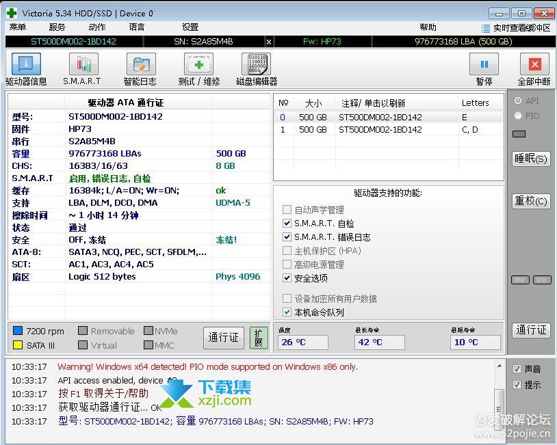
Task: Click the Warning Windows x64 log line
Action: point(208,366)
